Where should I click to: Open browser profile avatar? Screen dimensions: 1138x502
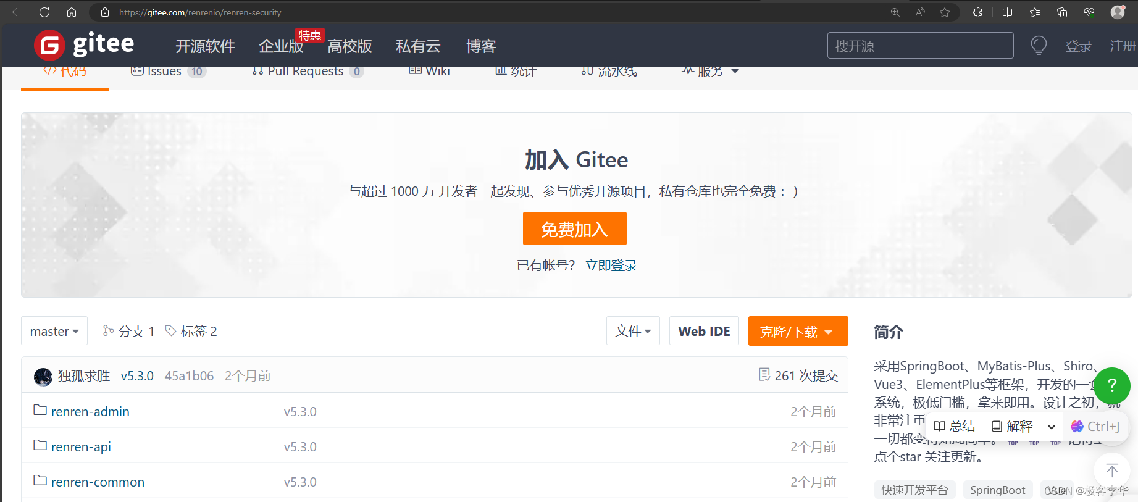coord(1118,12)
